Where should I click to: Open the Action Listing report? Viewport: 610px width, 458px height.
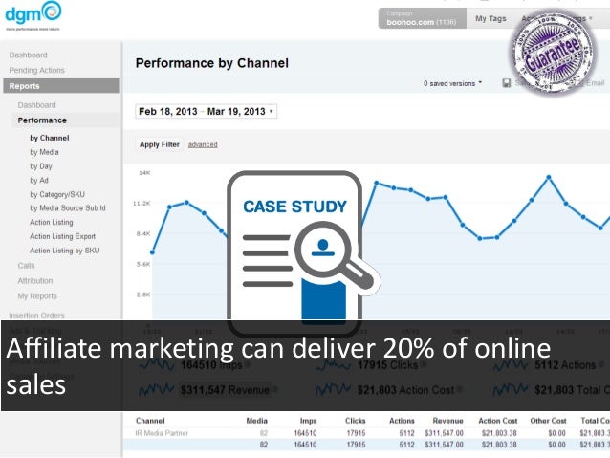(52, 222)
